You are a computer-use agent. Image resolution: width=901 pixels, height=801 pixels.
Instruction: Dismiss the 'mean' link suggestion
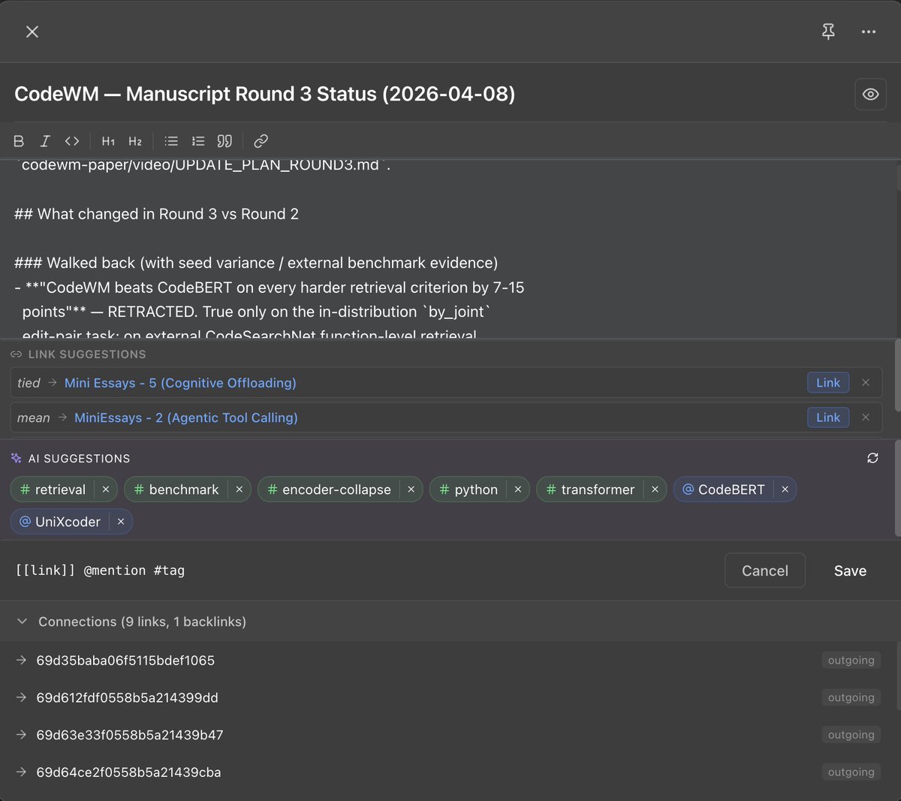pyautogui.click(x=866, y=417)
